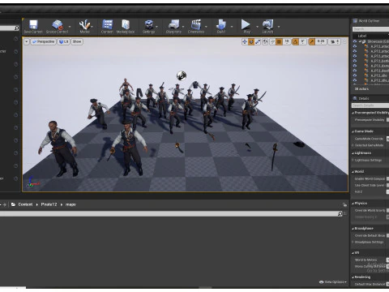Start Play from the toolbar
Image resolution: width=389 pixels, height=292 pixels.
[x=246, y=24]
